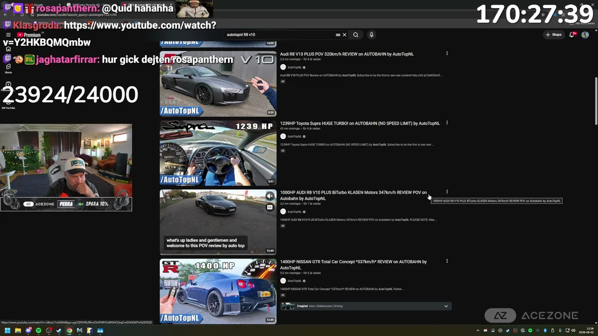598x336 pixels.
Task: Click the magnifier search button
Action: (x=356, y=35)
